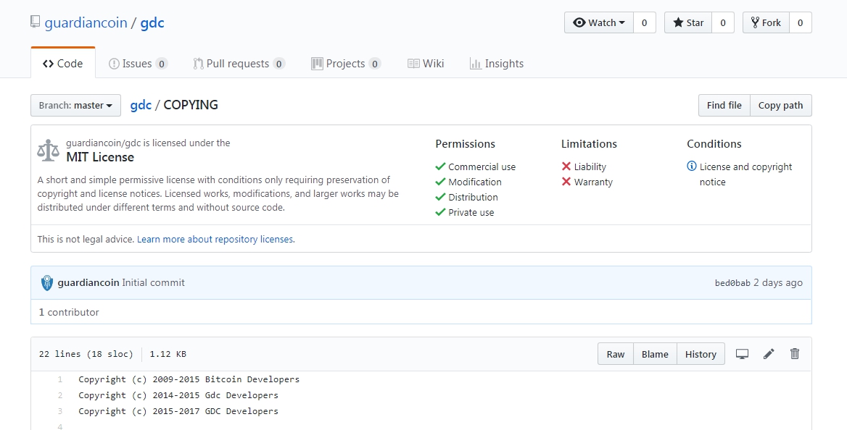Click the Bitcoin Developers copyright line
847x430 pixels.
point(189,379)
